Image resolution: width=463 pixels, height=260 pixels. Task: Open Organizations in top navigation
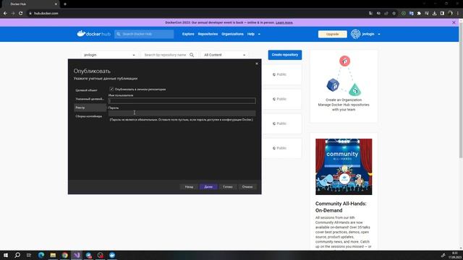click(x=232, y=34)
